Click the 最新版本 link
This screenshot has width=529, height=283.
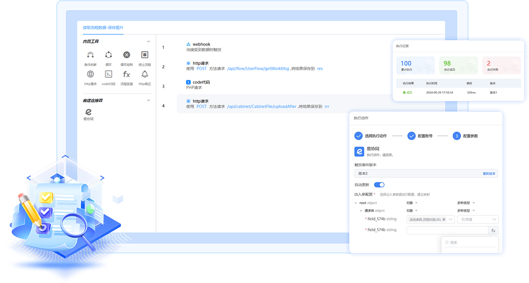489,174
